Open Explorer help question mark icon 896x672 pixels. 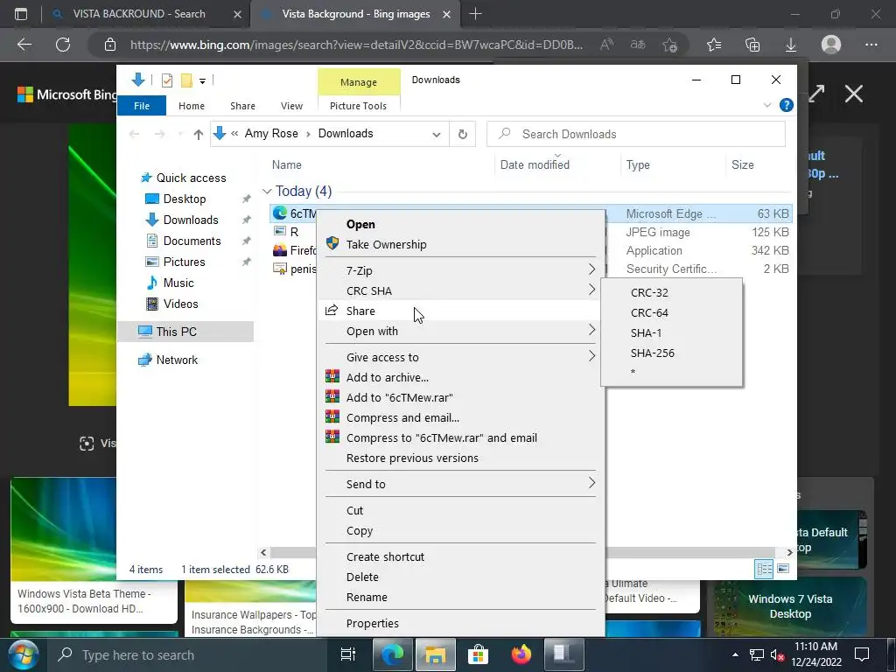tap(787, 105)
